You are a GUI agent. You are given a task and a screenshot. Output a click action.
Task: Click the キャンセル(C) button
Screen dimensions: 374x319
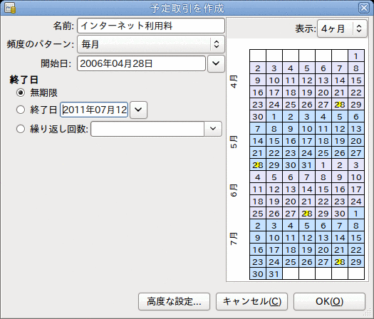click(252, 302)
